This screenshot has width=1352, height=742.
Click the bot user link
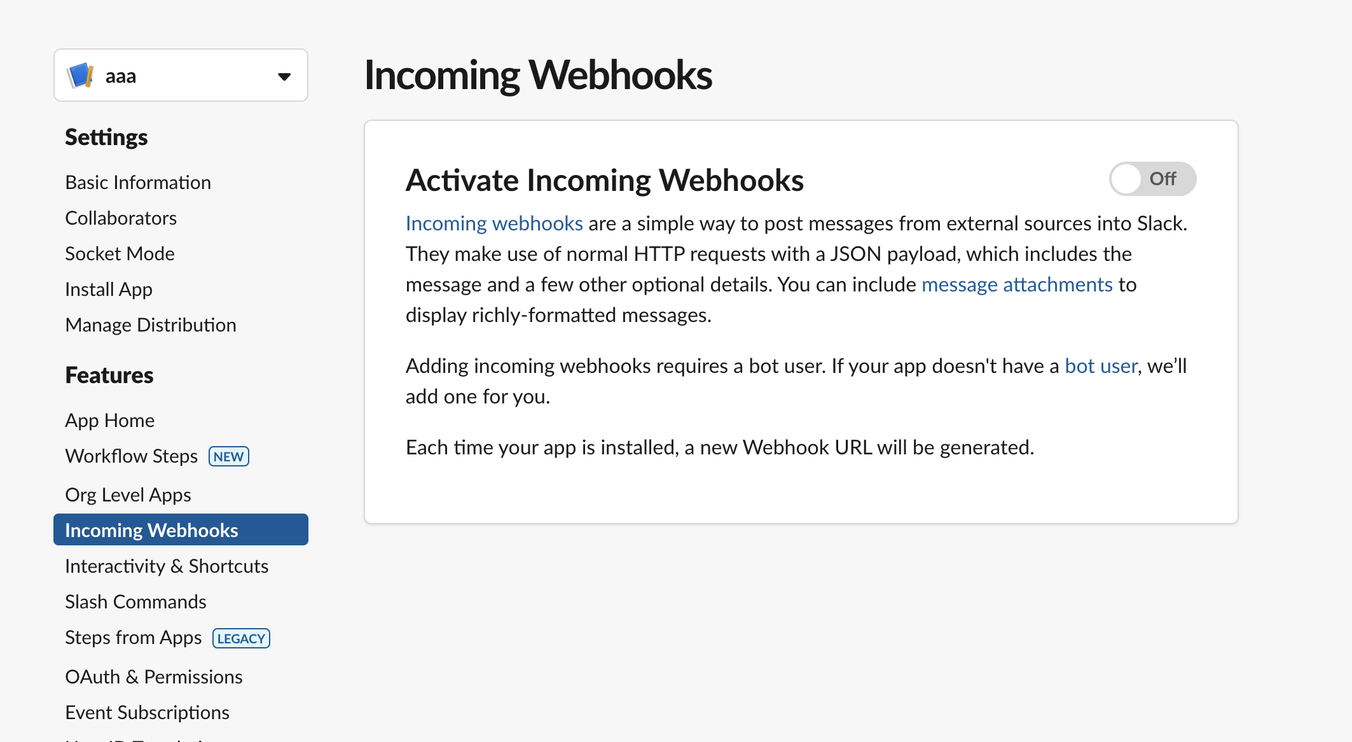point(1101,366)
